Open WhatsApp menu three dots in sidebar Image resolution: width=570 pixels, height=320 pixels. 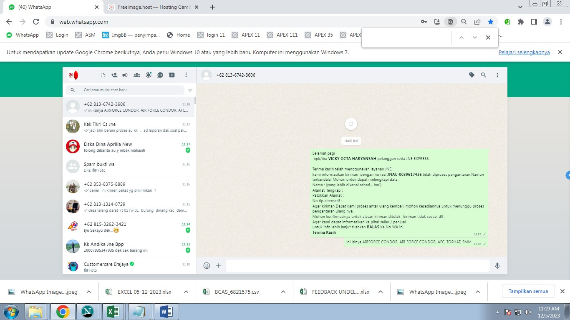pyautogui.click(x=186, y=75)
